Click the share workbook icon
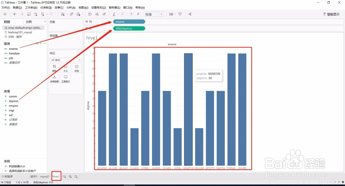This screenshot has width=345, height=186. [190, 14]
